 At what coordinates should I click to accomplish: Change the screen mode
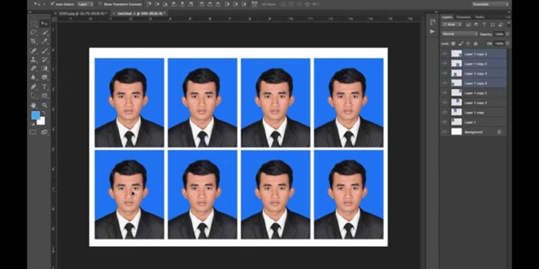coord(44,132)
